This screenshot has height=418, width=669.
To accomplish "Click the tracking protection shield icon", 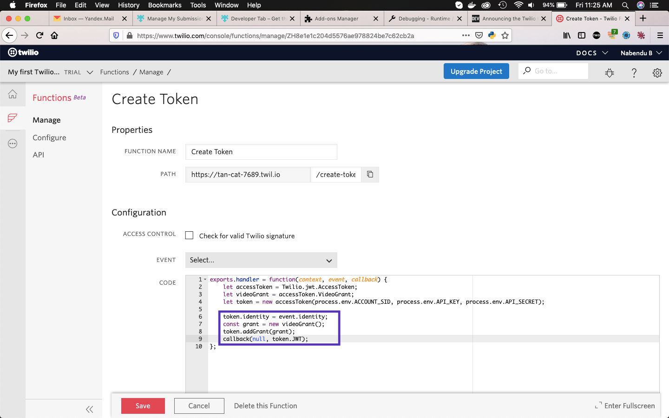I will click(117, 35).
